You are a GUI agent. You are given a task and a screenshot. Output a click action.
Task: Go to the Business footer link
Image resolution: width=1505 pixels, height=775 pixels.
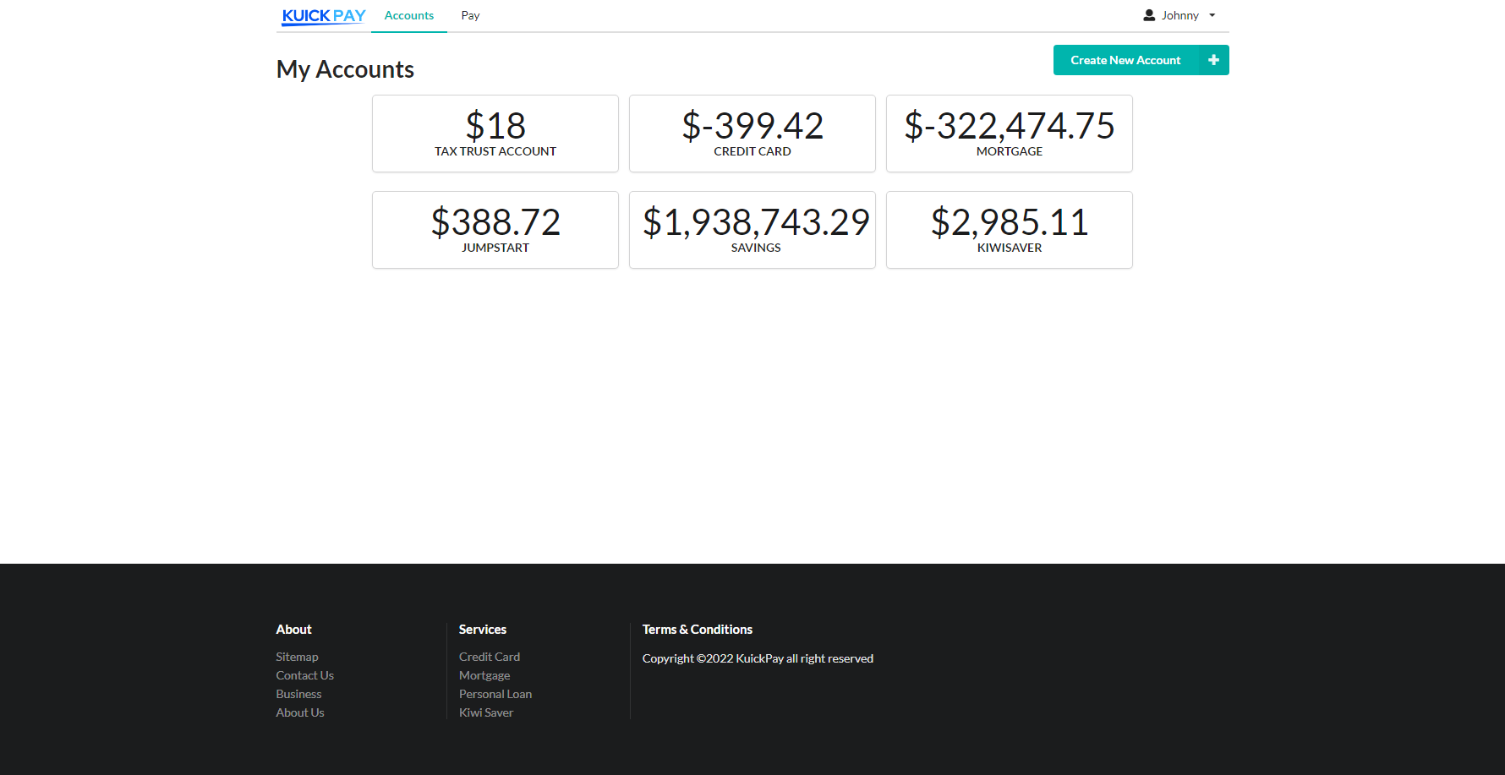(298, 694)
